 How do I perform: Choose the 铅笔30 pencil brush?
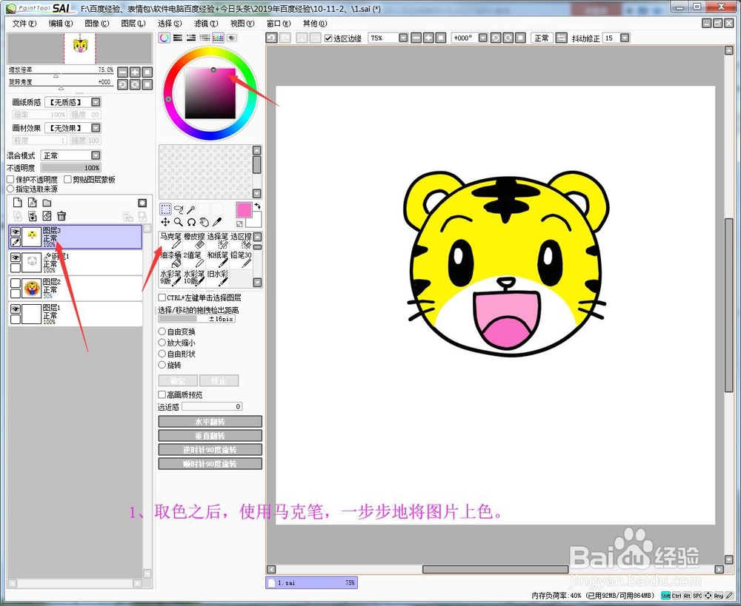click(x=241, y=259)
